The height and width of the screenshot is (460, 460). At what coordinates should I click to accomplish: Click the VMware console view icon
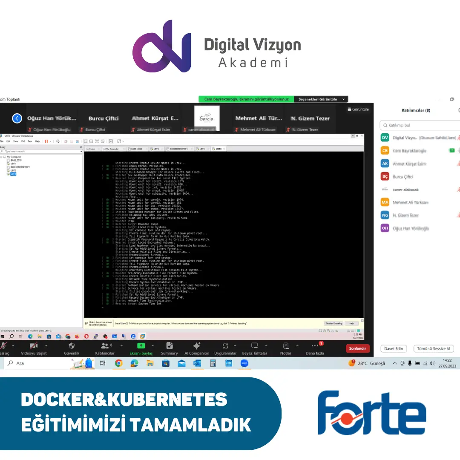111,141
